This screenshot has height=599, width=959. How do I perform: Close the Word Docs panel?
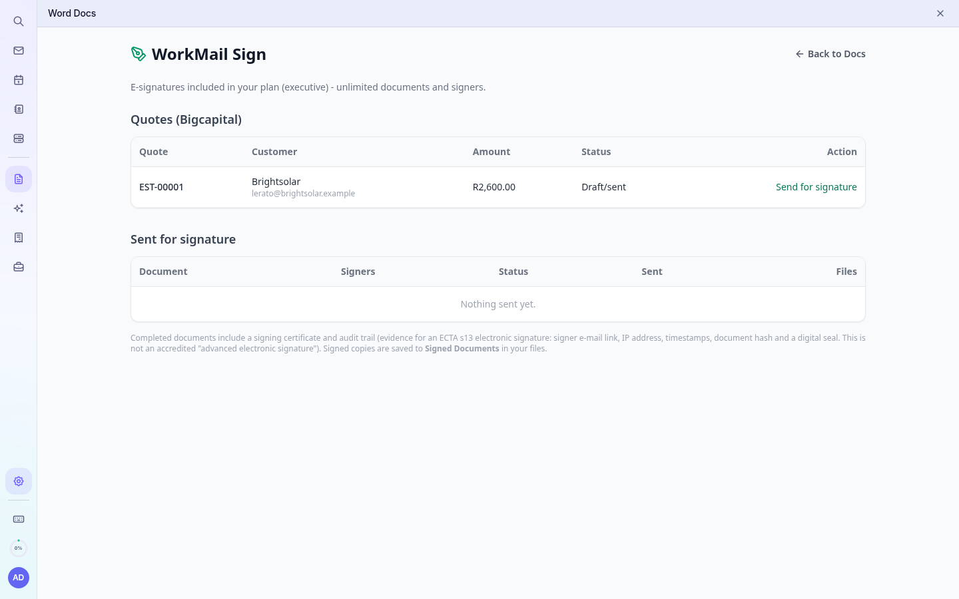coord(940,13)
